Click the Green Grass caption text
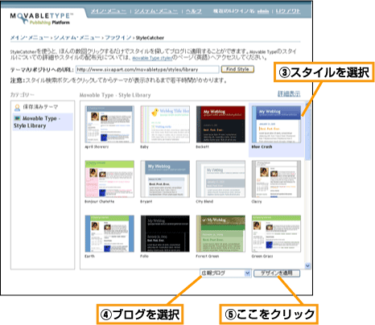The image size is (375, 325). 262,257
